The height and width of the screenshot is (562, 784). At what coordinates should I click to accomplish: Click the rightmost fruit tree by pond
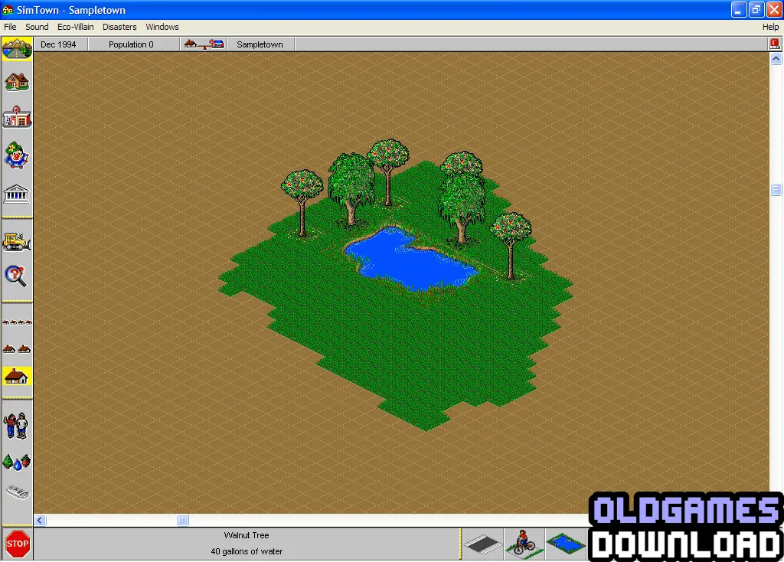(x=510, y=245)
